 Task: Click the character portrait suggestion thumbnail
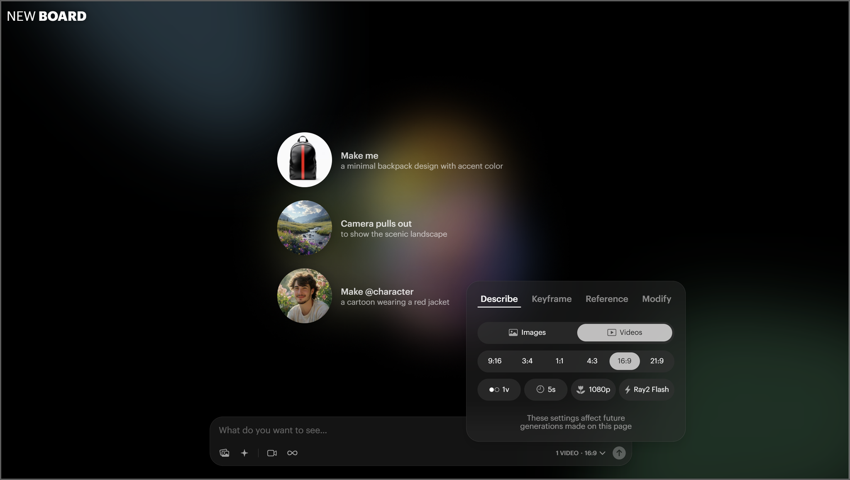304,296
